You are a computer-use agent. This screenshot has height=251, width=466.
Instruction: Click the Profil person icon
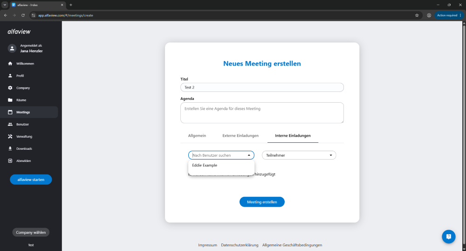pos(10,76)
